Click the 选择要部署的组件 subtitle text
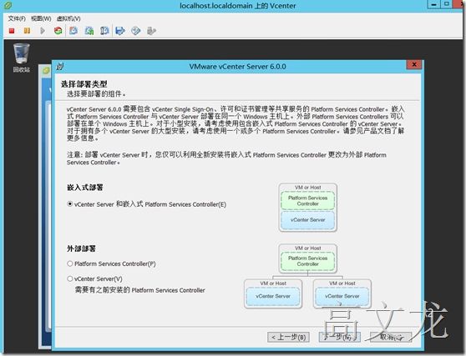The height and width of the screenshot is (356, 466). coord(96,94)
